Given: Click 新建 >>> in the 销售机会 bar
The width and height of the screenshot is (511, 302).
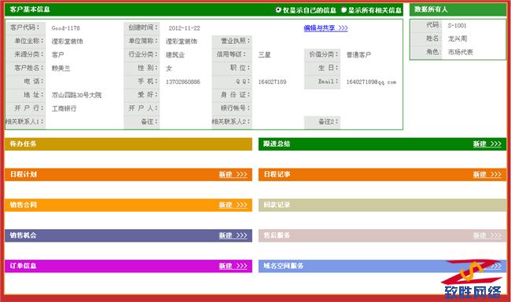Looking at the screenshot, I should tap(233, 235).
